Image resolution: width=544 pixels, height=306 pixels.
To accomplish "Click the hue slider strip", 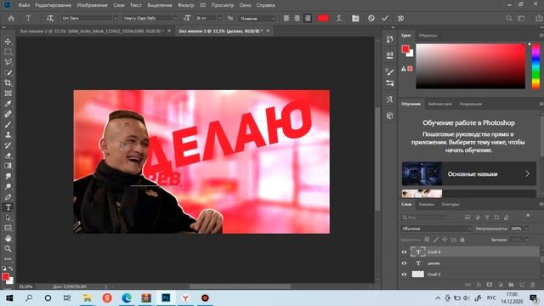I will tap(535, 66).
